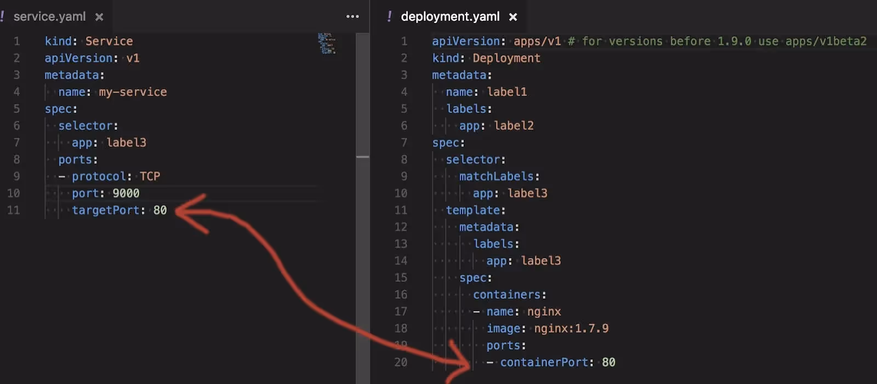Click the YAML file icon on deployment.yaml tab

389,16
